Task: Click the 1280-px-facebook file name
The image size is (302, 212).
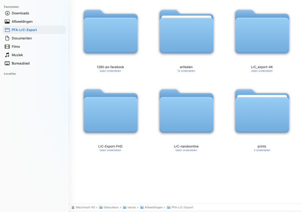Action: 110,67
